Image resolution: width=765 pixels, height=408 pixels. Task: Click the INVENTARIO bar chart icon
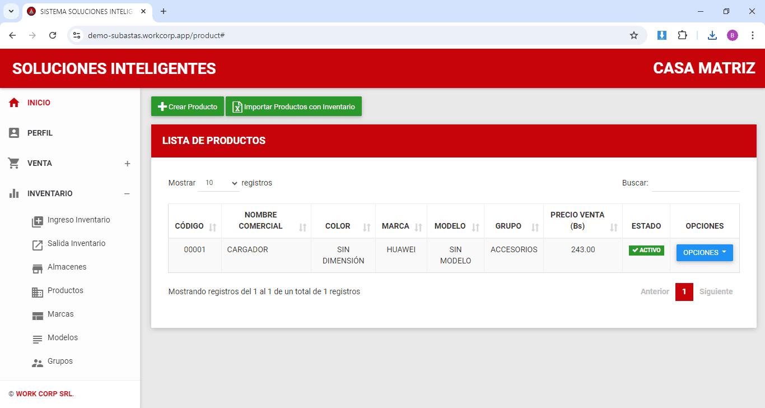pos(14,193)
